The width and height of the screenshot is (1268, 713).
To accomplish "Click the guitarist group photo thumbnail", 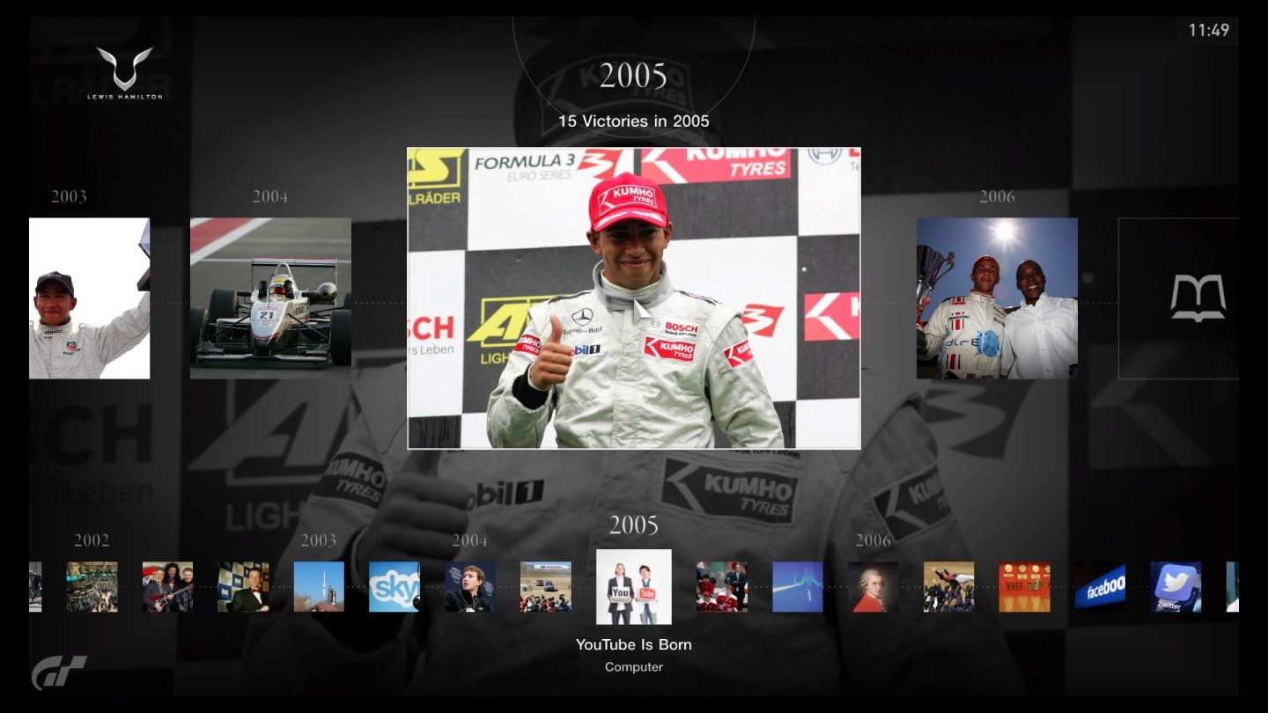I will point(167,586).
